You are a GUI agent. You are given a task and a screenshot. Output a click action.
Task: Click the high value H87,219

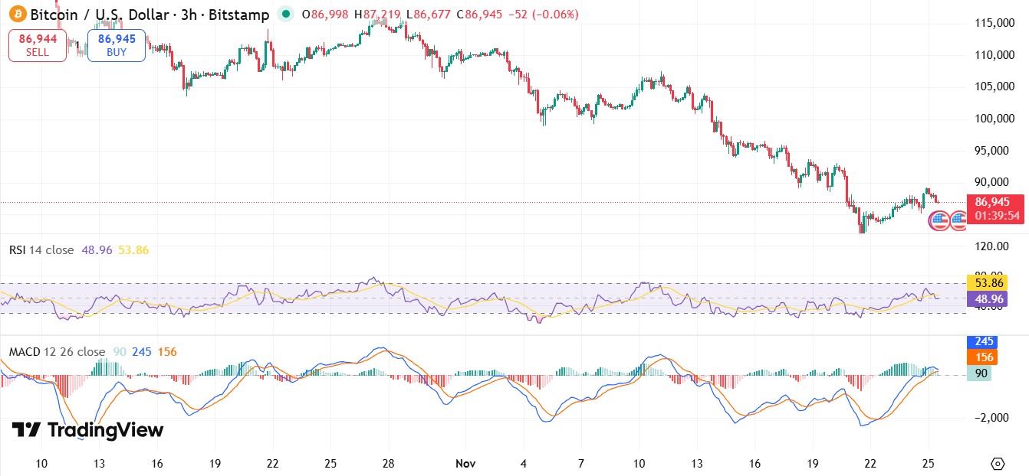point(379,15)
